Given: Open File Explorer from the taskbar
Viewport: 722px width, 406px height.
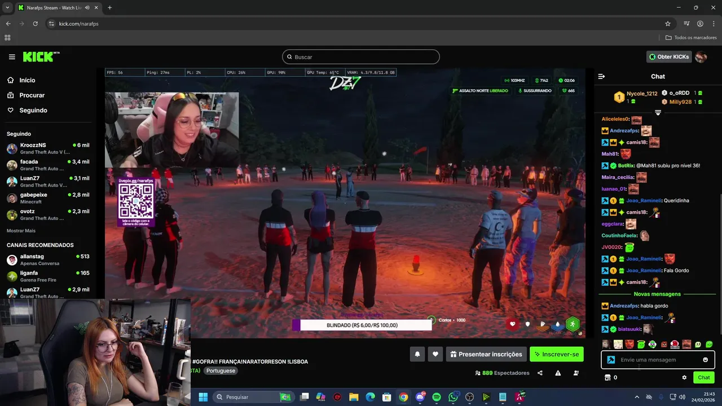Looking at the screenshot, I should [x=354, y=397].
